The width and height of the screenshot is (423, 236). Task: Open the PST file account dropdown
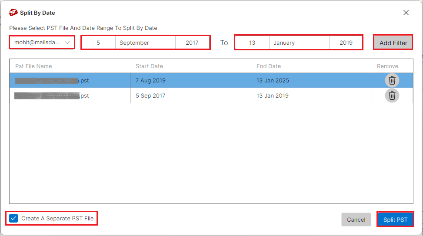(x=42, y=43)
